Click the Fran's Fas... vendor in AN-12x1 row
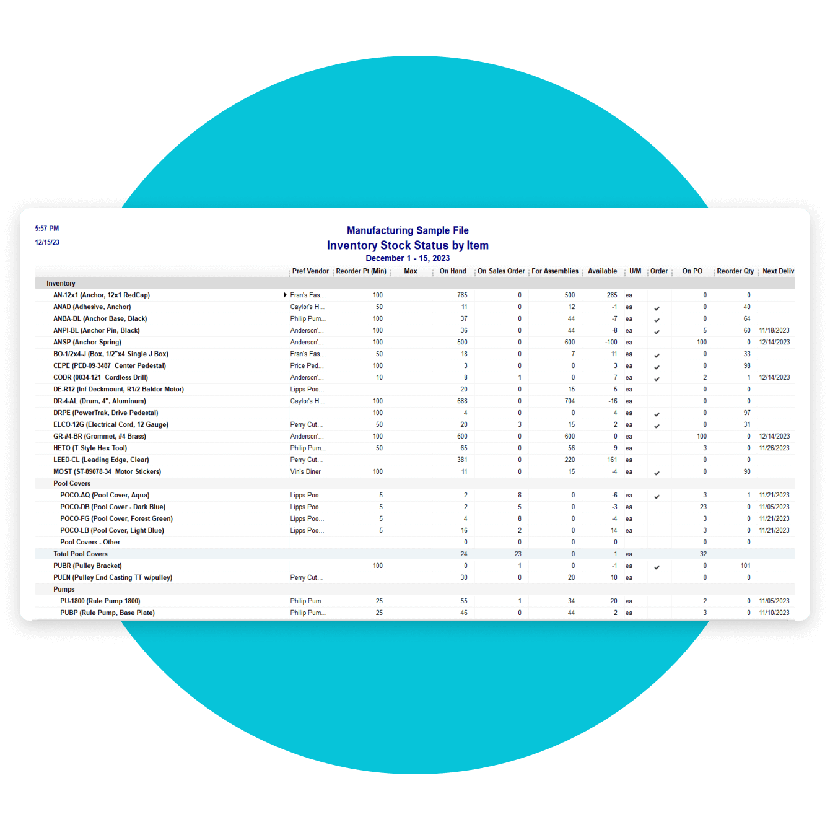The height and width of the screenshot is (830, 830). click(307, 295)
